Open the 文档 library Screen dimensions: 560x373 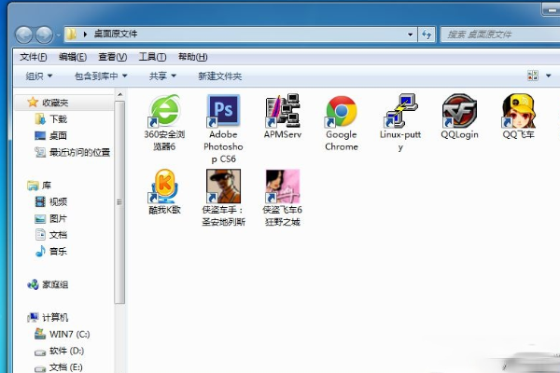(50, 235)
